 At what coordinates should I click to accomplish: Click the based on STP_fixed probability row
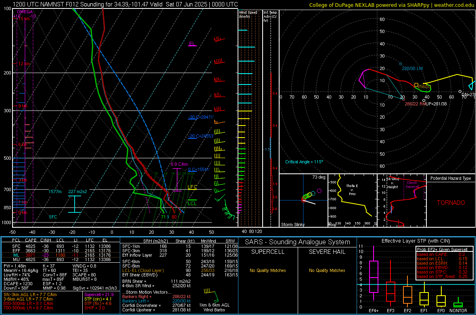(x=442, y=276)
